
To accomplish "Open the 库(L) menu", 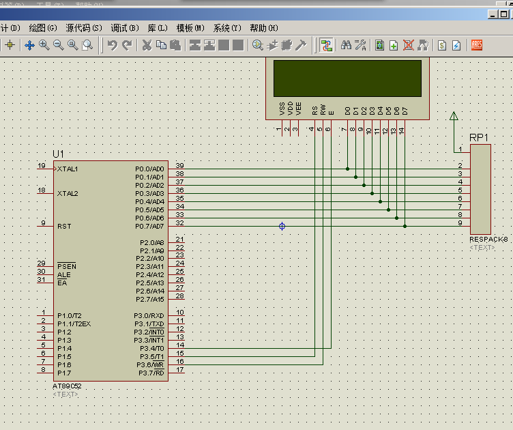I will point(158,28).
